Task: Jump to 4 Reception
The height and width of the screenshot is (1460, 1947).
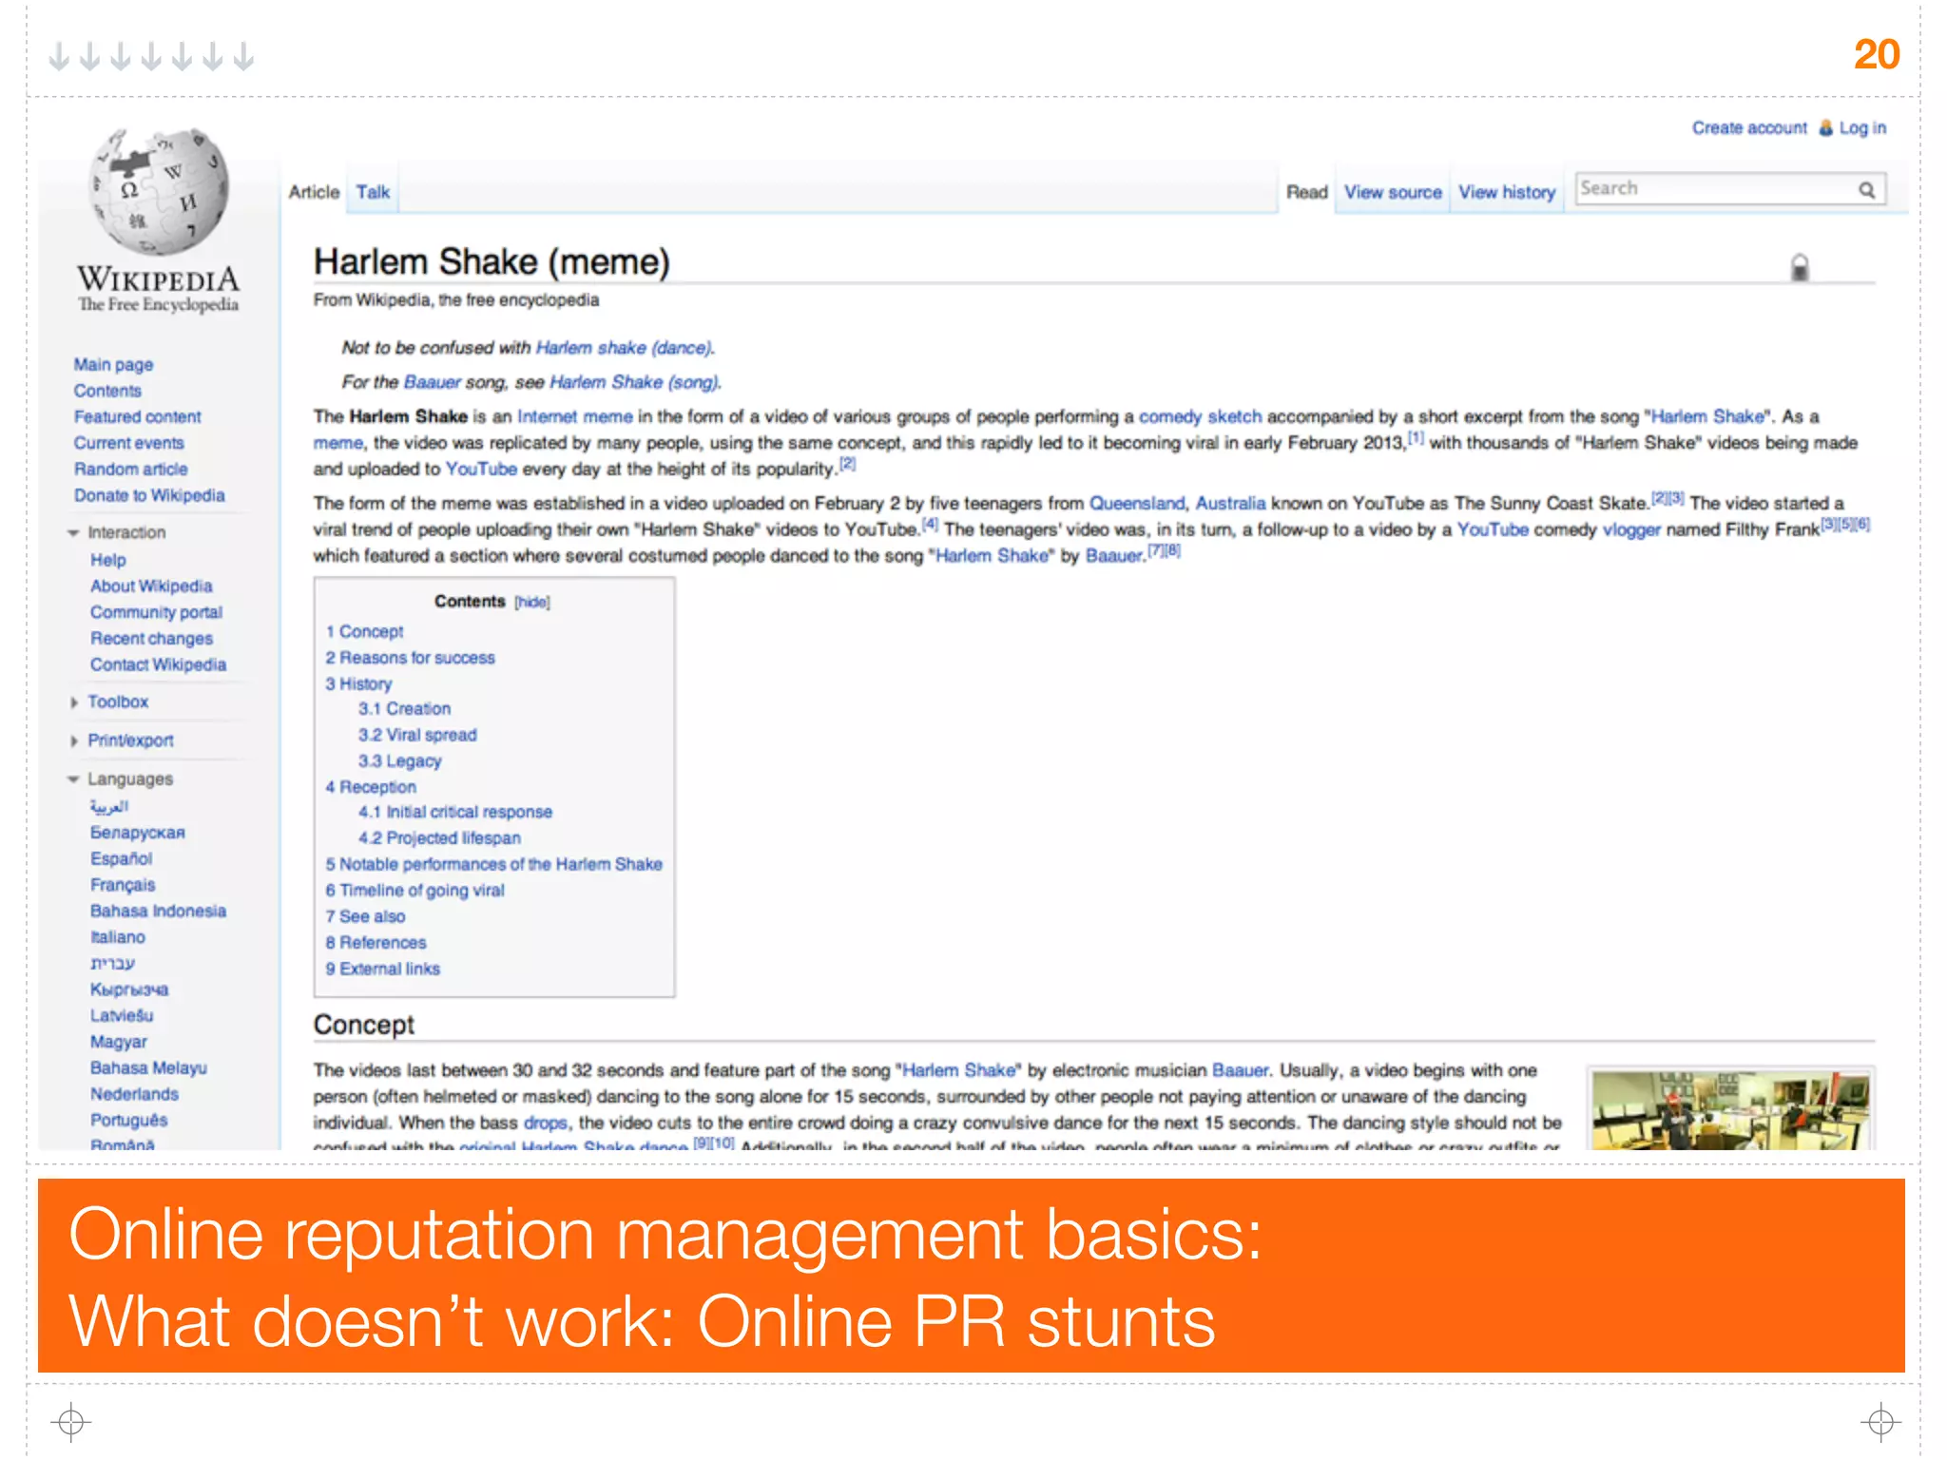Action: 371,787
